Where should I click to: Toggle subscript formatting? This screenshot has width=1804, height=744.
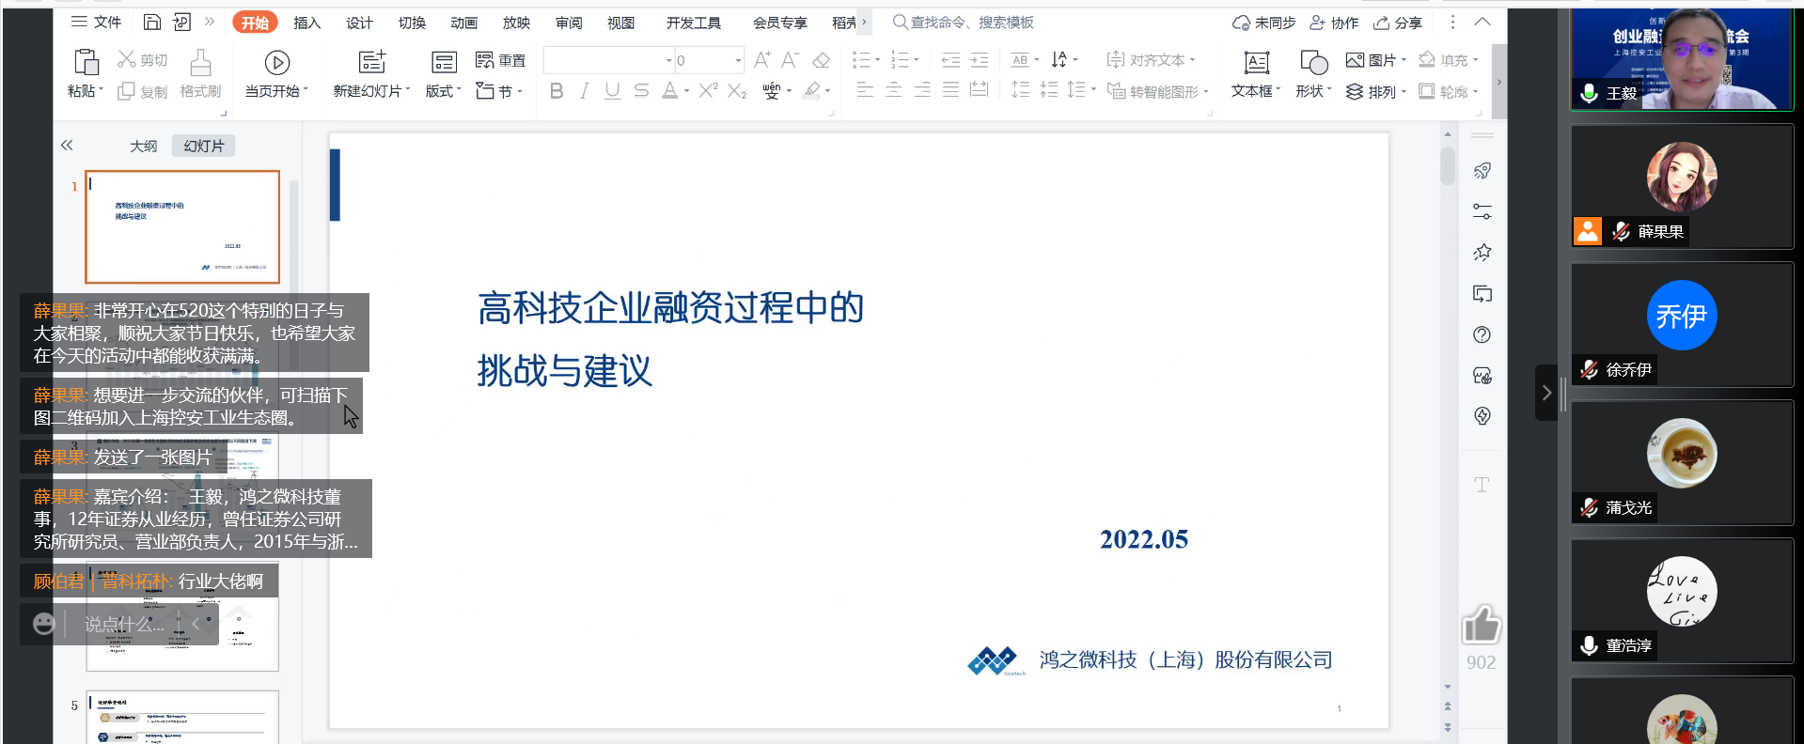click(737, 91)
